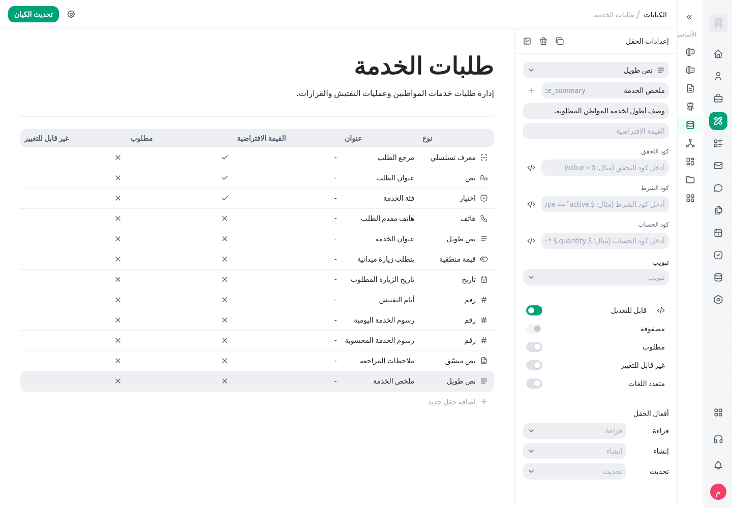Select the design tools sidebar icon
This screenshot has width=732, height=508.
tap(718, 121)
